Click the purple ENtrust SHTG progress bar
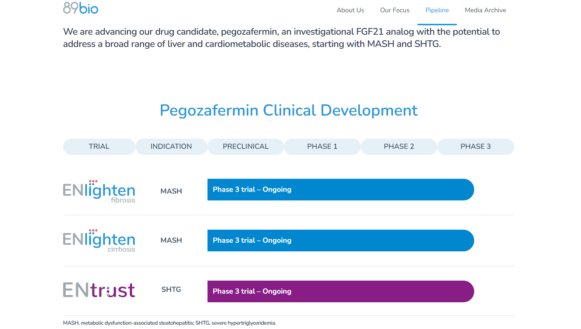The height and width of the screenshot is (329, 581). [340, 291]
